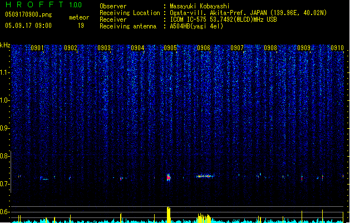Click the observer name Masayuki Kobayashi
The width and height of the screenshot is (350, 223).
[x=200, y=6]
